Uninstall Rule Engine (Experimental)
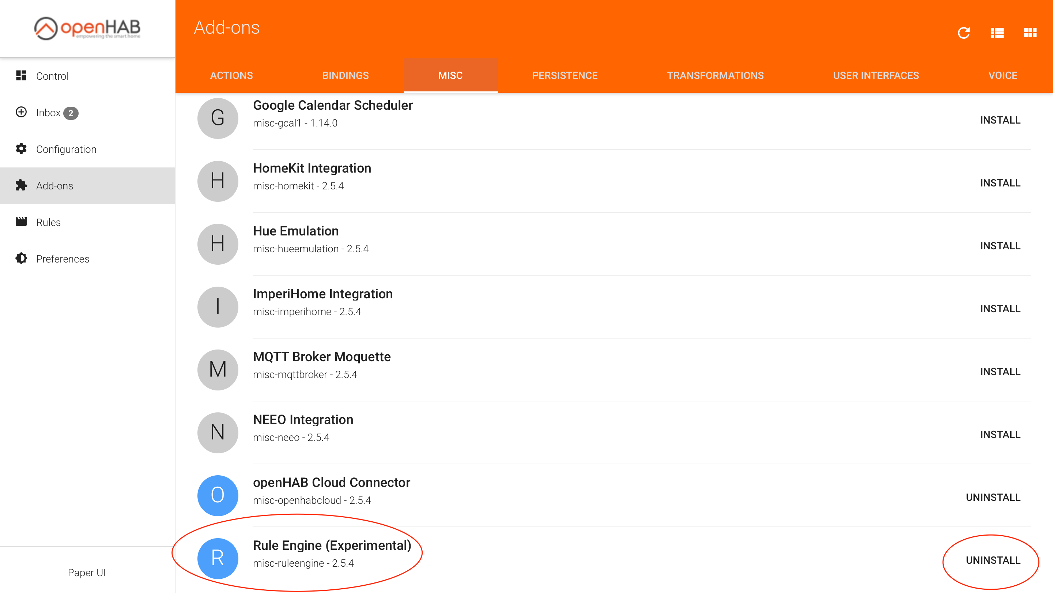Screen dimensions: 1053x593 pos(993,560)
